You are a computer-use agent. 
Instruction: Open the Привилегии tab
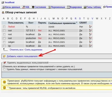108,7
